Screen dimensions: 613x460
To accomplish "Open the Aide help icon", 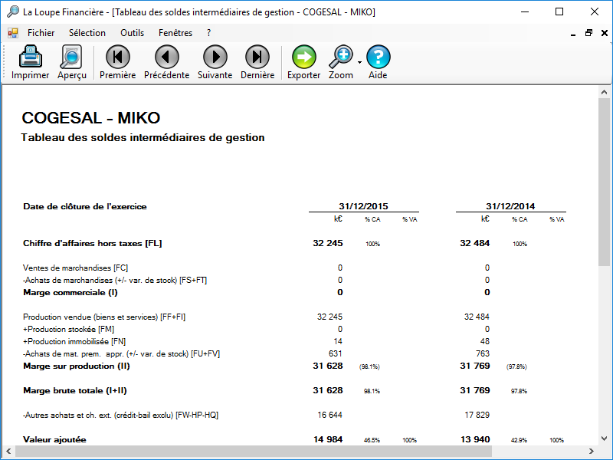I will point(378,57).
